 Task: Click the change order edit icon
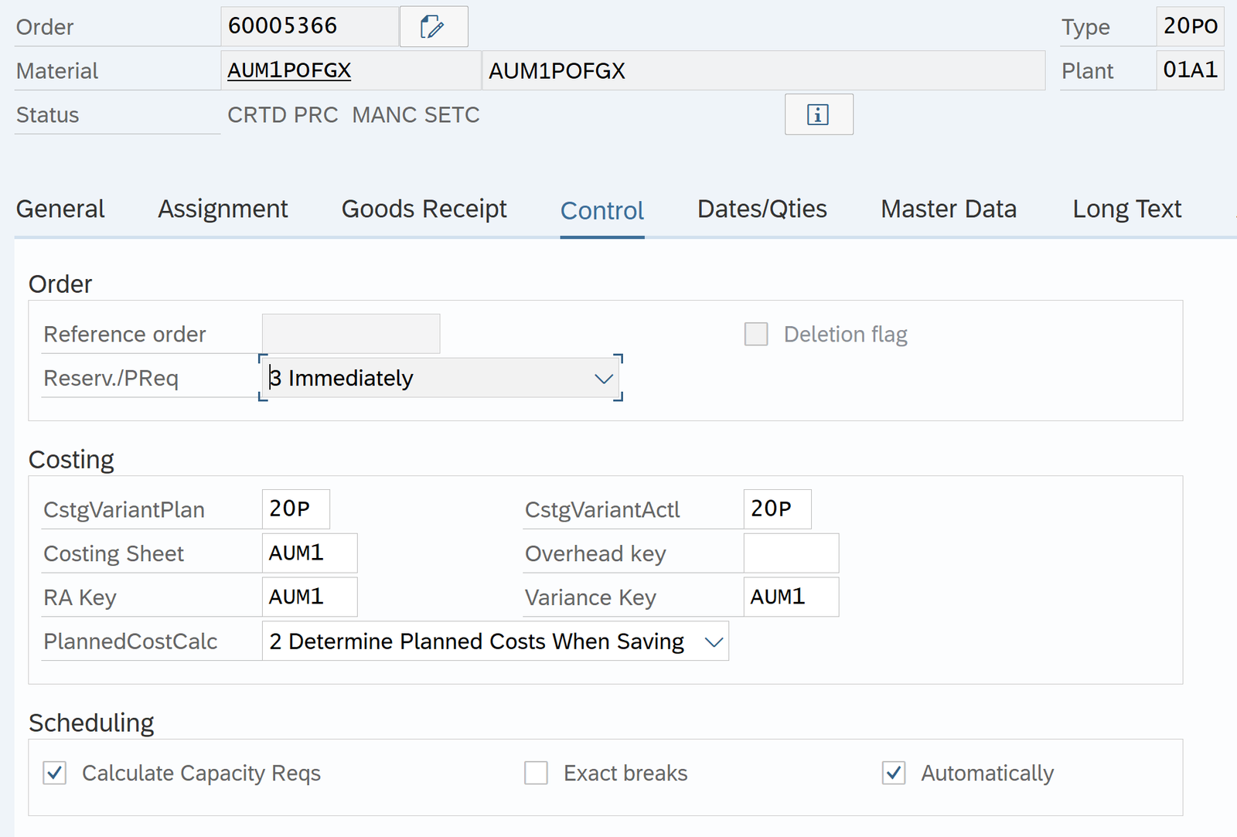[433, 27]
